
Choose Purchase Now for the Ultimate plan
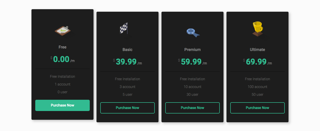[x=257, y=108]
